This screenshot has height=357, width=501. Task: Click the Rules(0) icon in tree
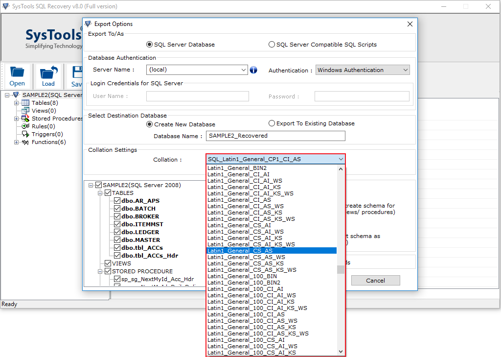click(25, 126)
